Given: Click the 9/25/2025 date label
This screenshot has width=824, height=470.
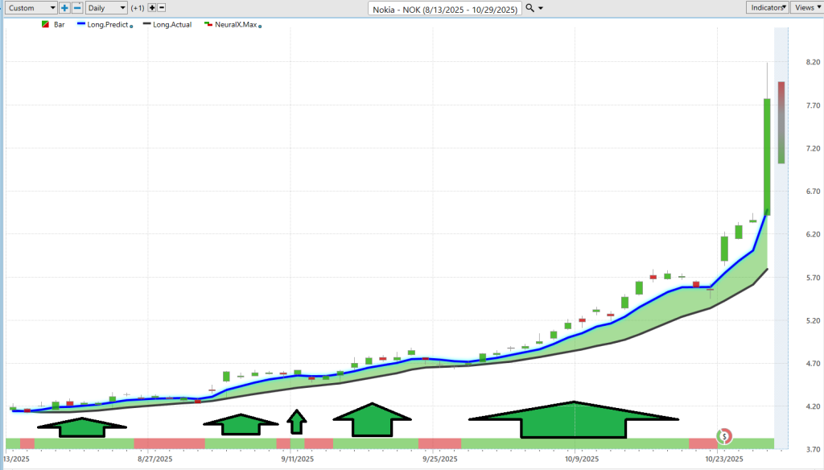Looking at the screenshot, I should pyautogui.click(x=440, y=459).
